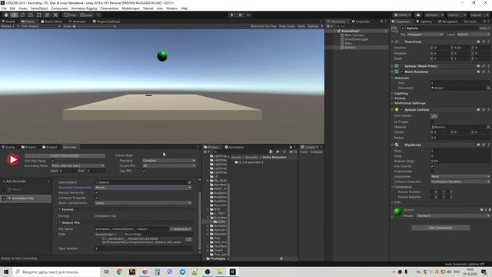Click Maximize On Play button

tap(263, 26)
